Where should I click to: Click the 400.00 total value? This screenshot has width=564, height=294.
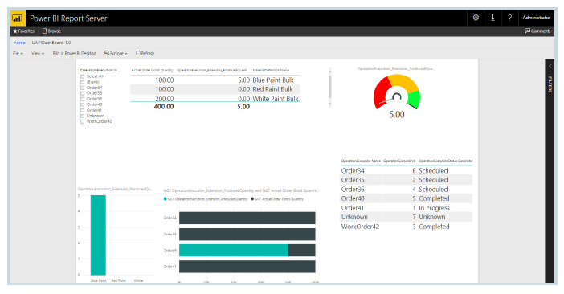tap(164, 107)
